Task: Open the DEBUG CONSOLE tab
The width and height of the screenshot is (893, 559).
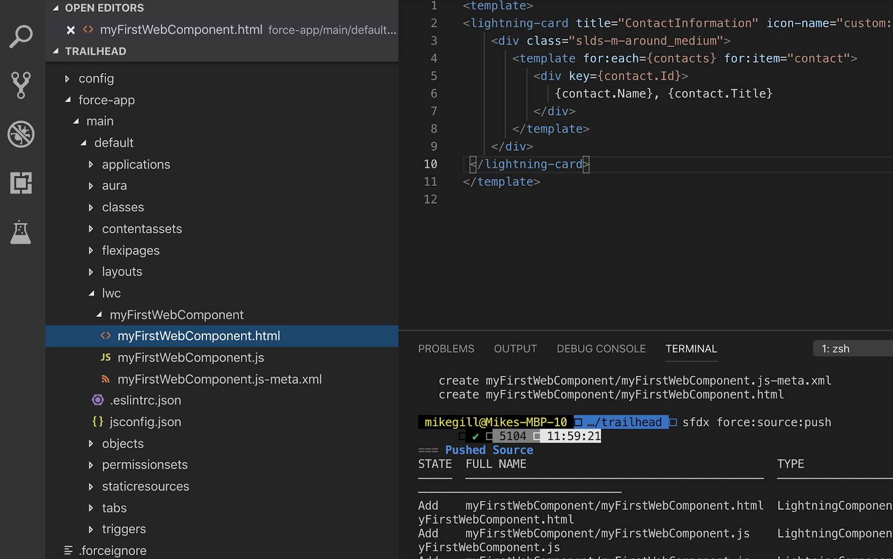Action: 601,349
